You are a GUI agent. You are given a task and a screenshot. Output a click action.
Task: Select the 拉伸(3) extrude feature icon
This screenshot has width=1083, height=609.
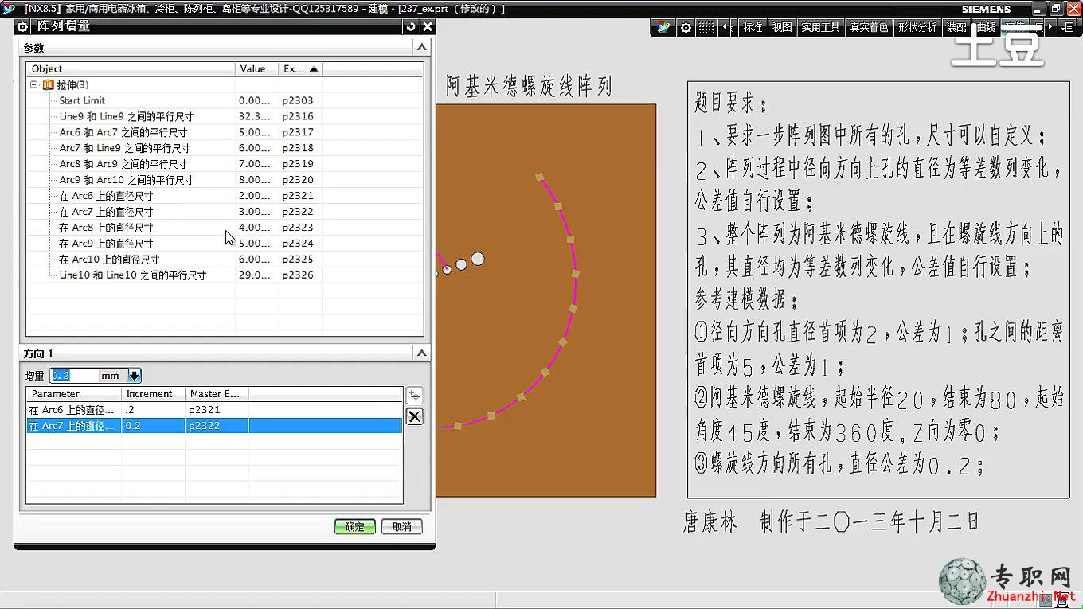[49, 84]
